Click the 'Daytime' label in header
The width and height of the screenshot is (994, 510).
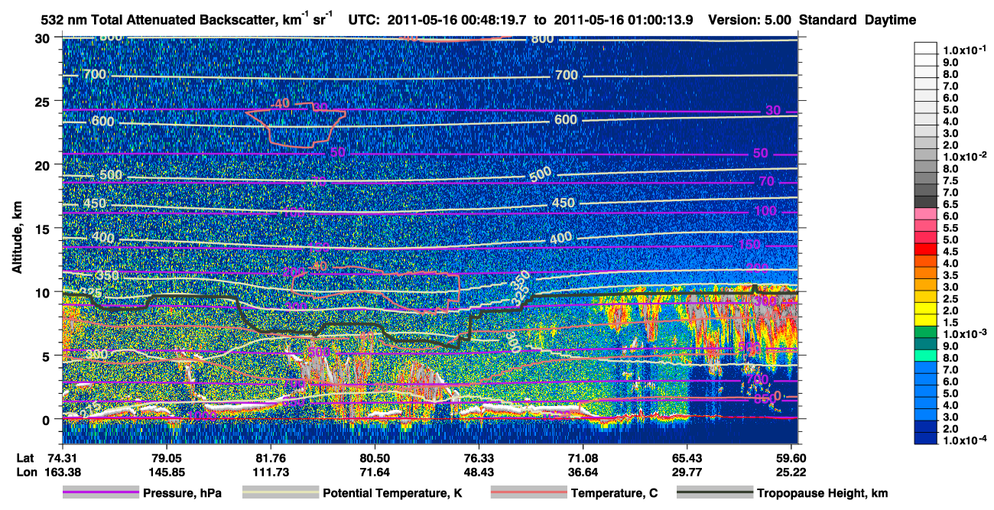890,20
